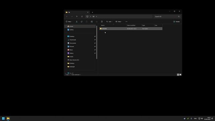Select the only folder row in file list
215x121 pixels.
point(131,29)
